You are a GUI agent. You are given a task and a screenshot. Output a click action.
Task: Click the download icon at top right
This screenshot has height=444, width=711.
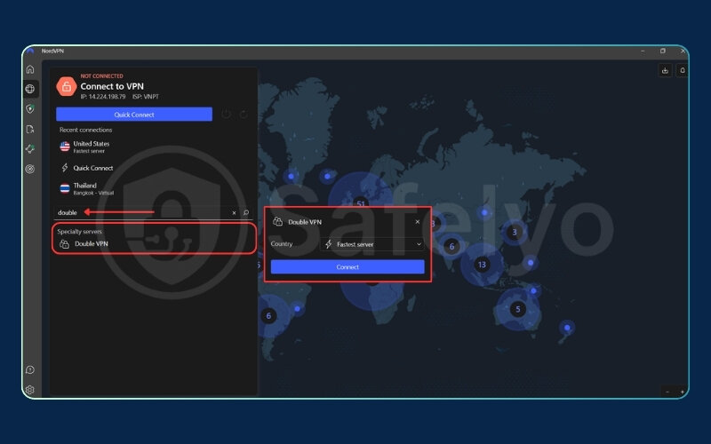click(x=665, y=70)
